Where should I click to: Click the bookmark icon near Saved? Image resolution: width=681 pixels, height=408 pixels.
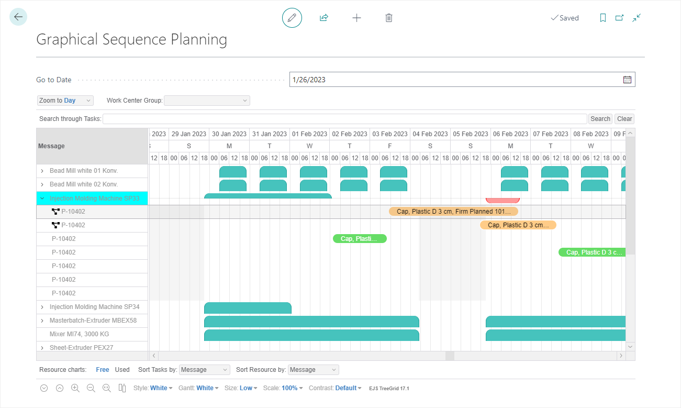pyautogui.click(x=602, y=17)
